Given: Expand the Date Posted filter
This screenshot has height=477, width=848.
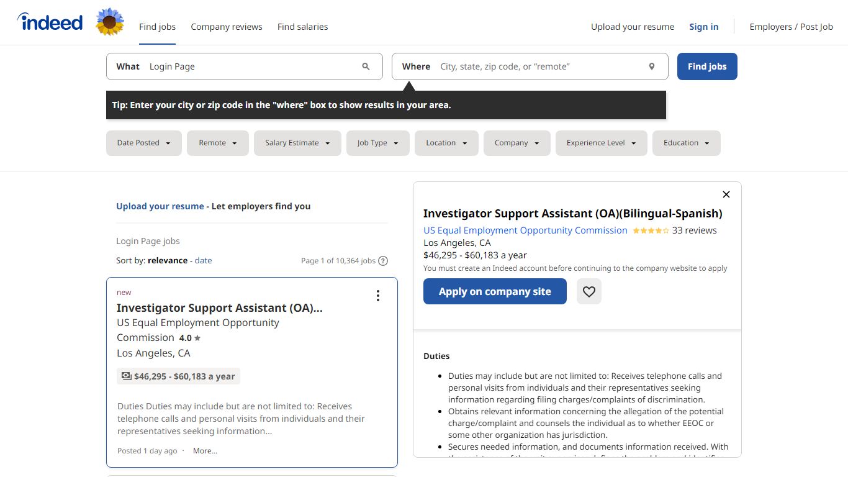Looking at the screenshot, I should (x=144, y=143).
